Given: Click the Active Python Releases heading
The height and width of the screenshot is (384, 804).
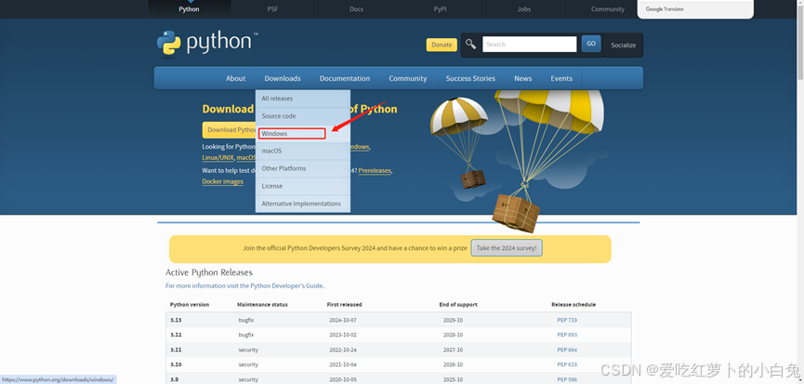Looking at the screenshot, I should pos(209,272).
